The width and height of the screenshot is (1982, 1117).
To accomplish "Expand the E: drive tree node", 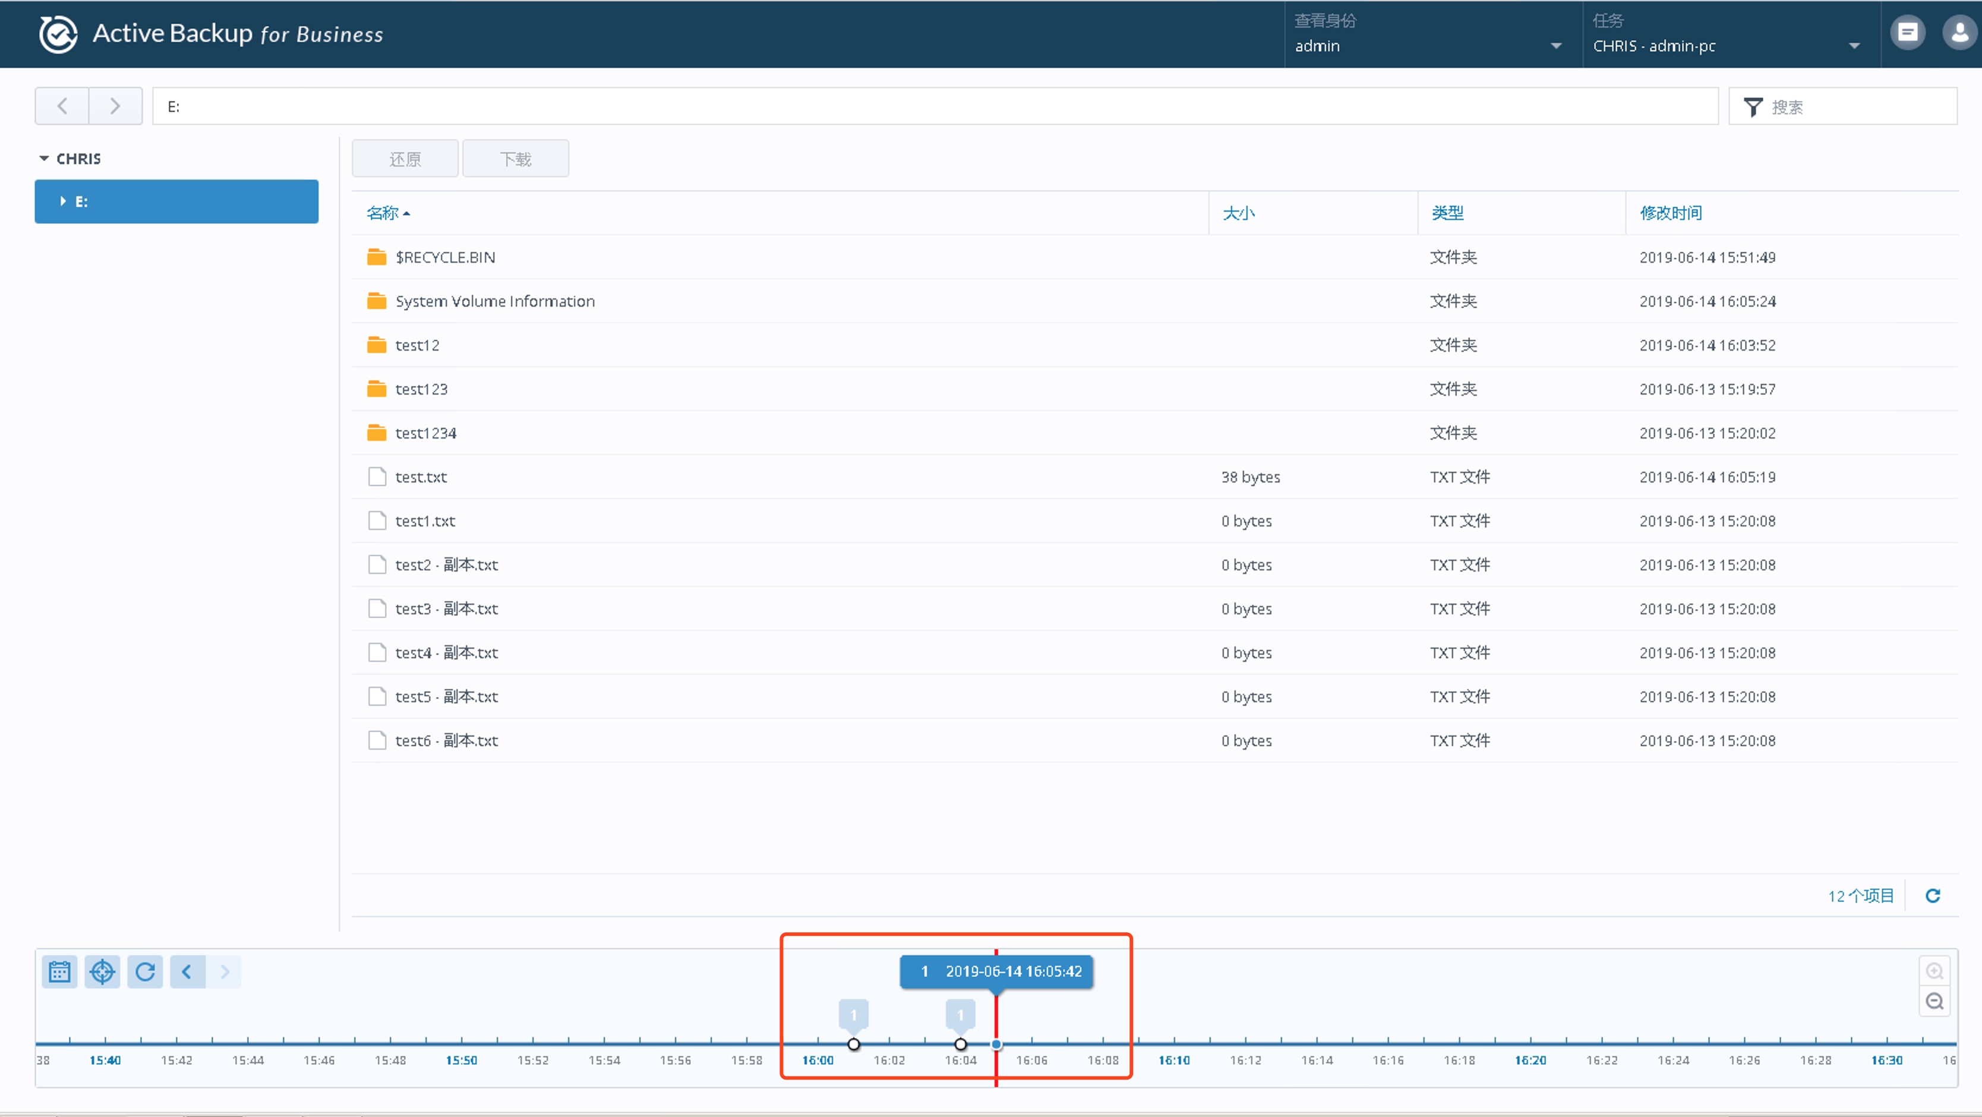I will [x=63, y=201].
